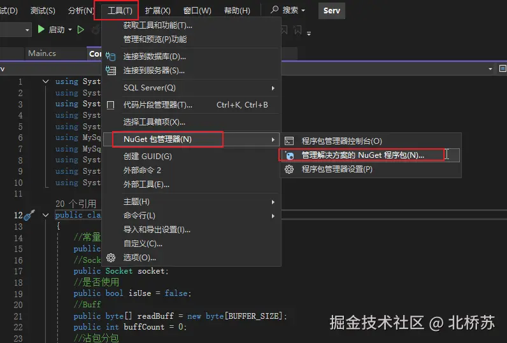Click line number 17 in gutter

[18, 271]
